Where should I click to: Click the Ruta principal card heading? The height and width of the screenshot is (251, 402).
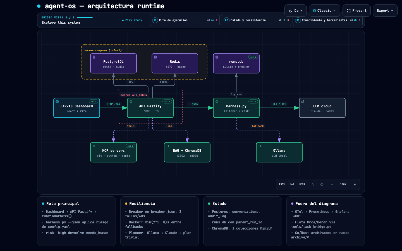(x=63, y=204)
